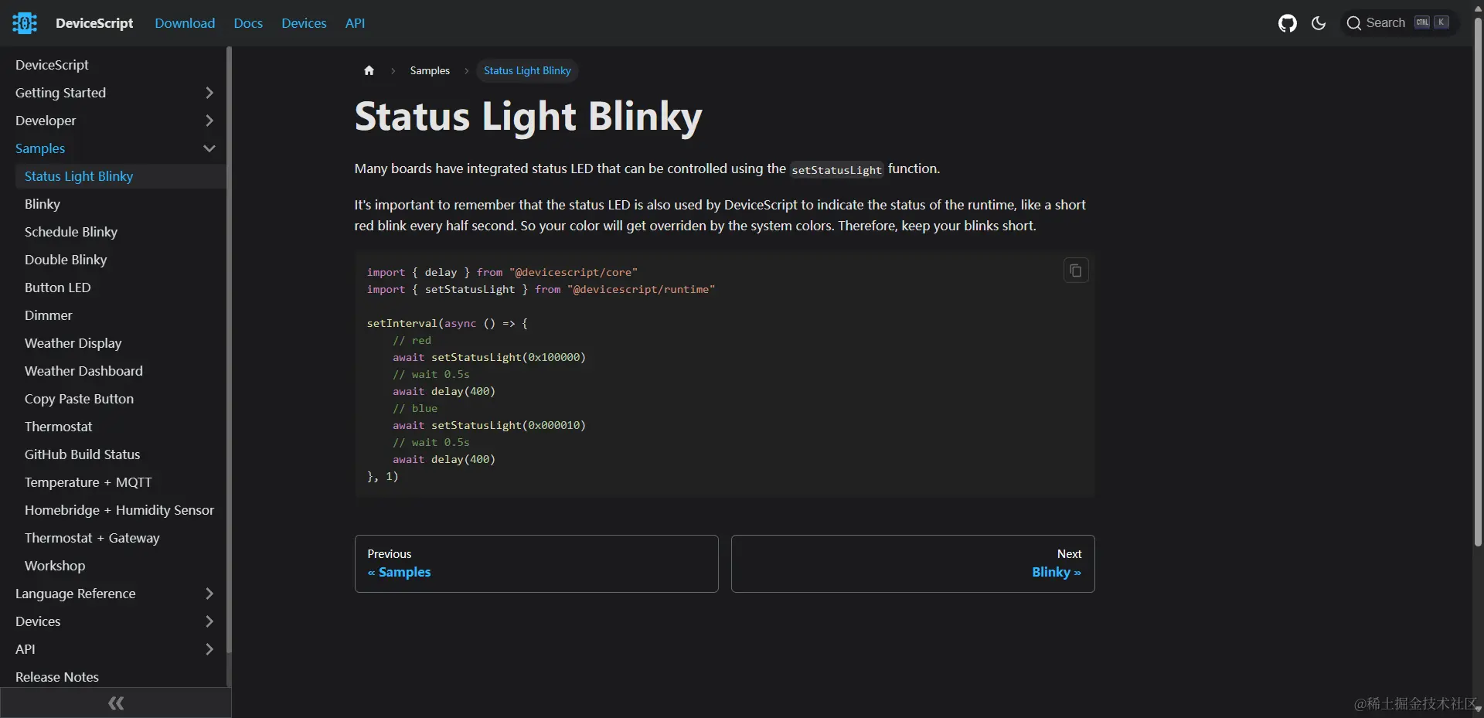
Task: Open the Blinky sample in sidebar
Action: click(x=43, y=204)
